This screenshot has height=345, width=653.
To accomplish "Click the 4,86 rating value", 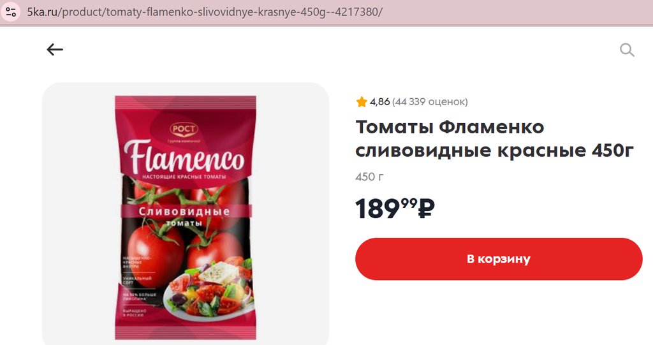I will click(x=380, y=101).
